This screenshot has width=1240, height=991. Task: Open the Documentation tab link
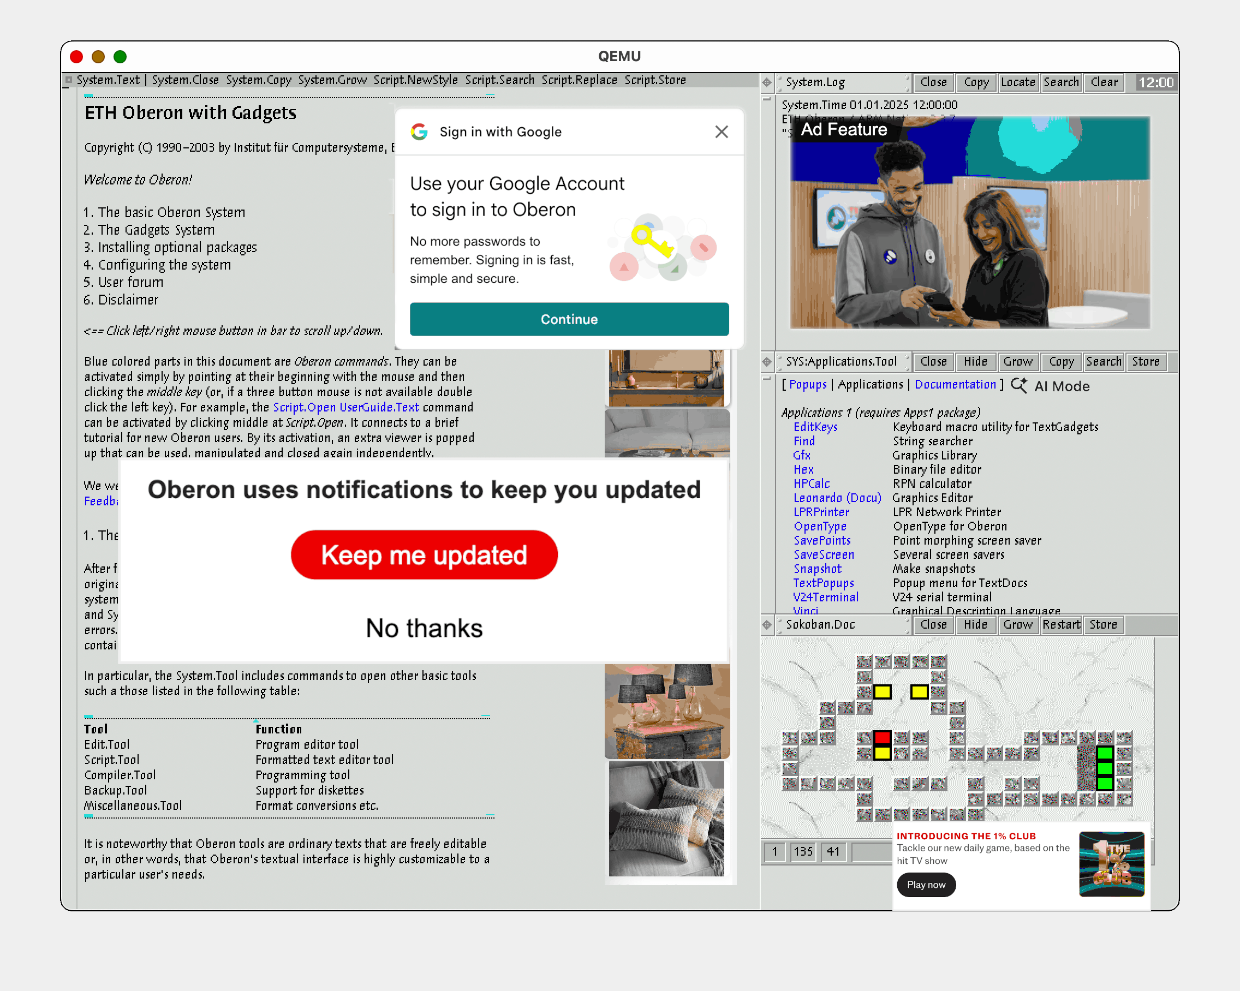point(955,385)
